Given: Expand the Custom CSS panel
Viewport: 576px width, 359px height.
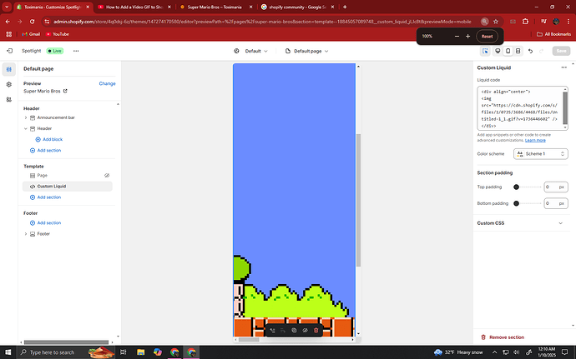Looking at the screenshot, I should pos(520,223).
